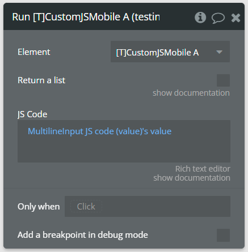Close the Run CustomJSMobile action panel
The image size is (248, 252).
(x=236, y=18)
